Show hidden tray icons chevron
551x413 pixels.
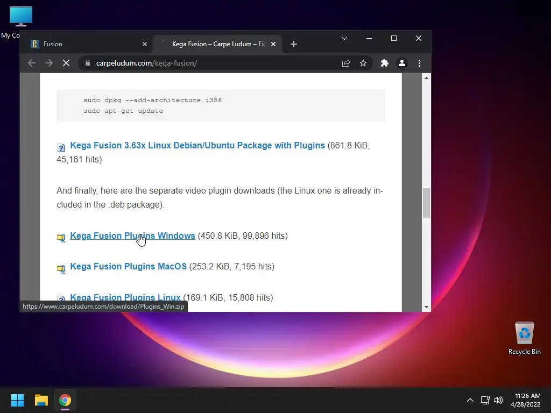pyautogui.click(x=470, y=400)
